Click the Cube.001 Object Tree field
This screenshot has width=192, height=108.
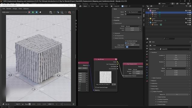tap(175, 49)
